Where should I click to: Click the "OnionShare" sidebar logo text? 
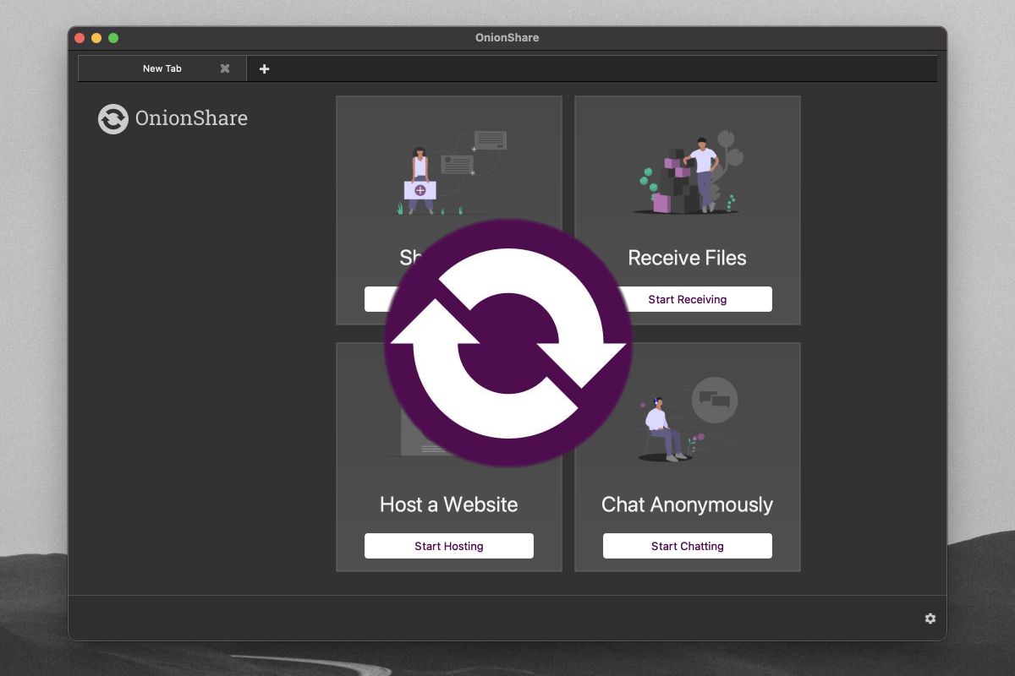pyautogui.click(x=191, y=118)
